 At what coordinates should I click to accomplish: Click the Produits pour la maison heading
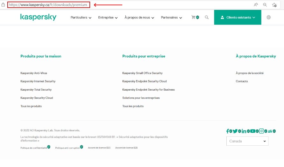41,56
